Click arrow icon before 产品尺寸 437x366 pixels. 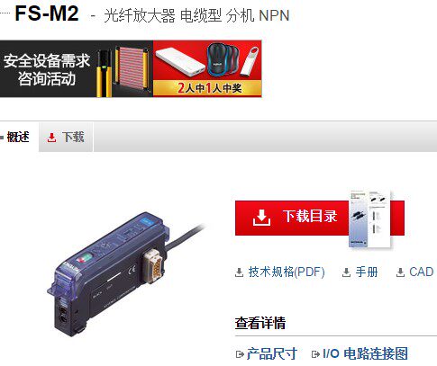[240, 354]
